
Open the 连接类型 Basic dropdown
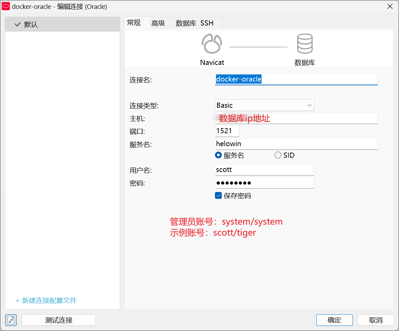264,105
